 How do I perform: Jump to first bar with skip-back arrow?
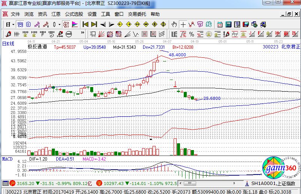[85, 24]
